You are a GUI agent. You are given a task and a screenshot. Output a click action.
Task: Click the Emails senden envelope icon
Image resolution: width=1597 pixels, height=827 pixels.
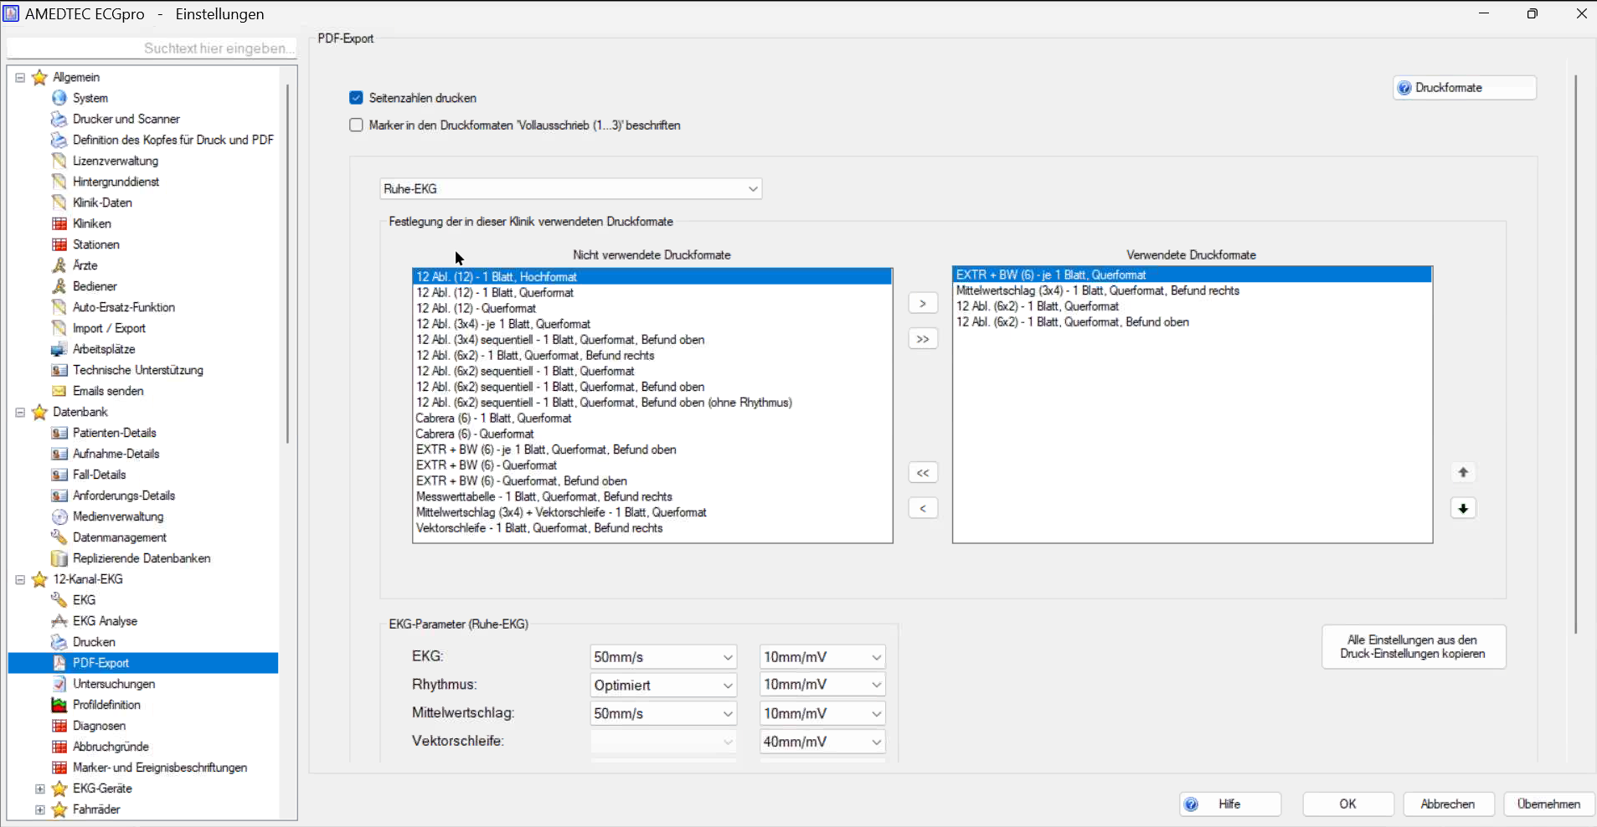59,391
